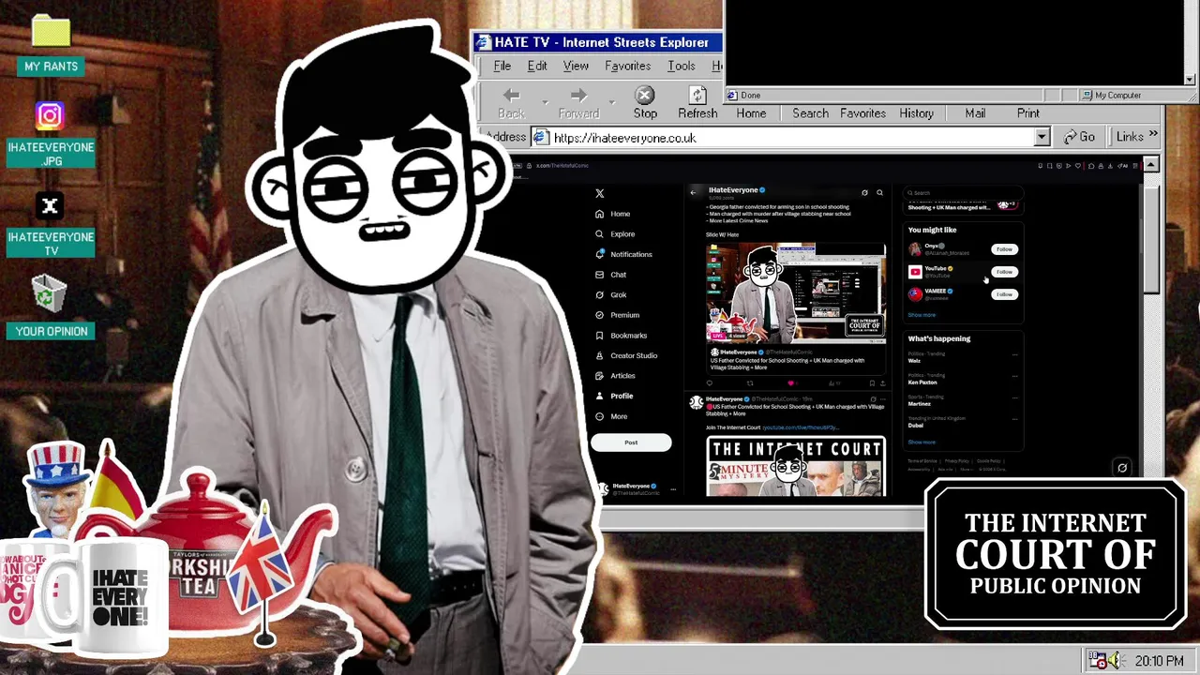
Task: Open the more options for Walz trend
Action: point(1014,354)
